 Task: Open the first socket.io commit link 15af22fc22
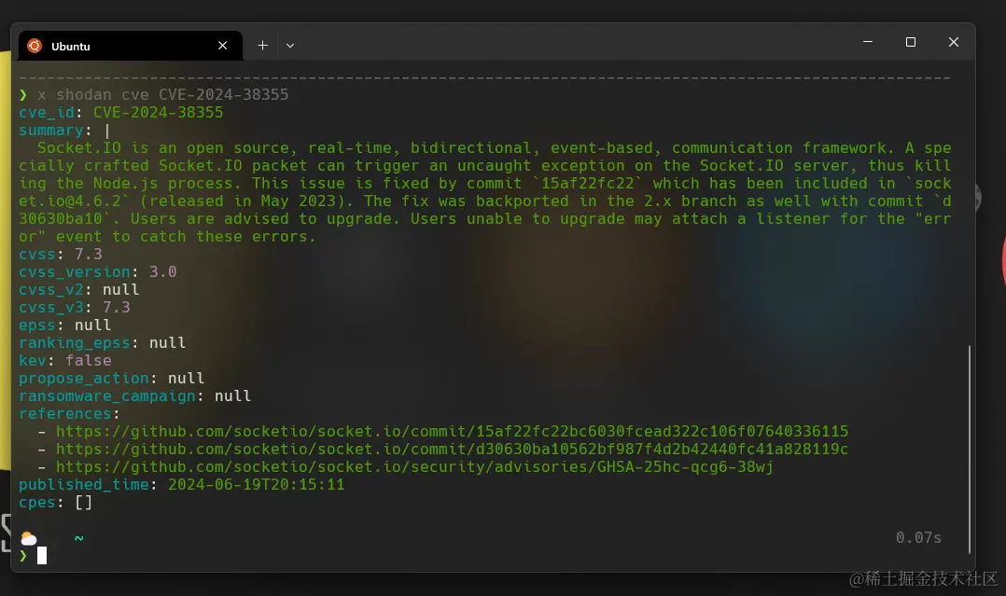[x=453, y=431]
